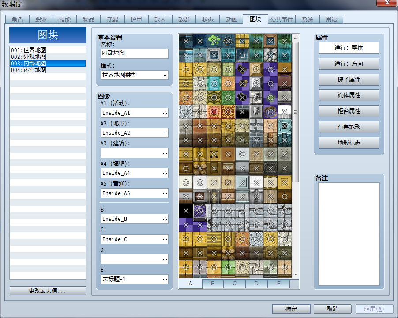Open the A1 (活动) image browse button
Image resolution: width=398 pixels, height=318 pixels.
[165, 113]
